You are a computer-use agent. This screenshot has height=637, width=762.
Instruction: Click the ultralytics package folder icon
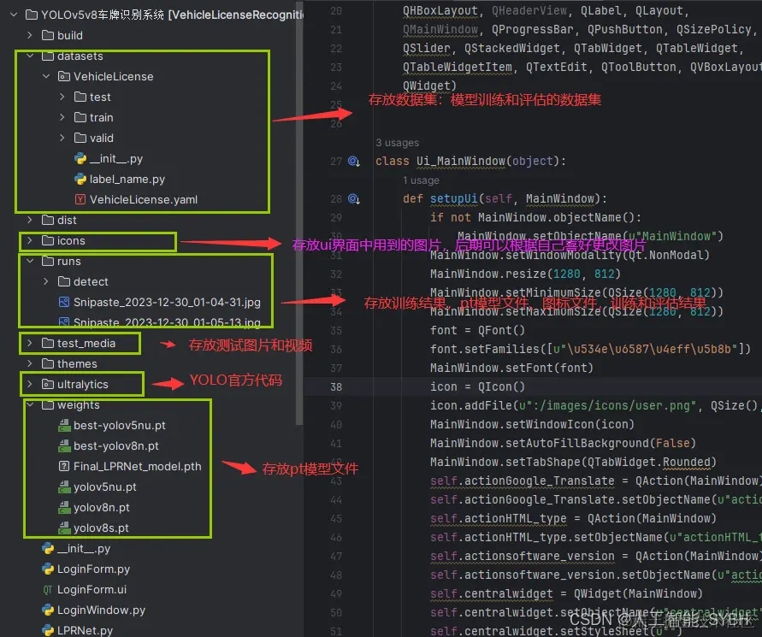(x=48, y=385)
